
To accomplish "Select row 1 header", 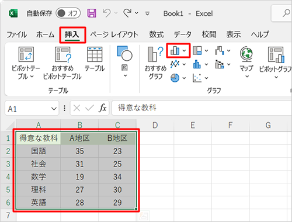I will [8, 138].
